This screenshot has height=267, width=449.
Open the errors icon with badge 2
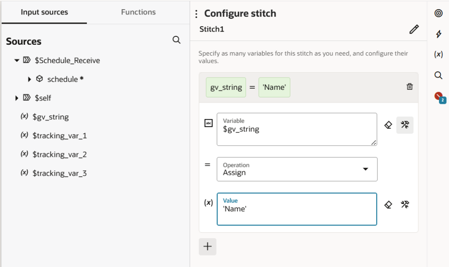tap(438, 96)
